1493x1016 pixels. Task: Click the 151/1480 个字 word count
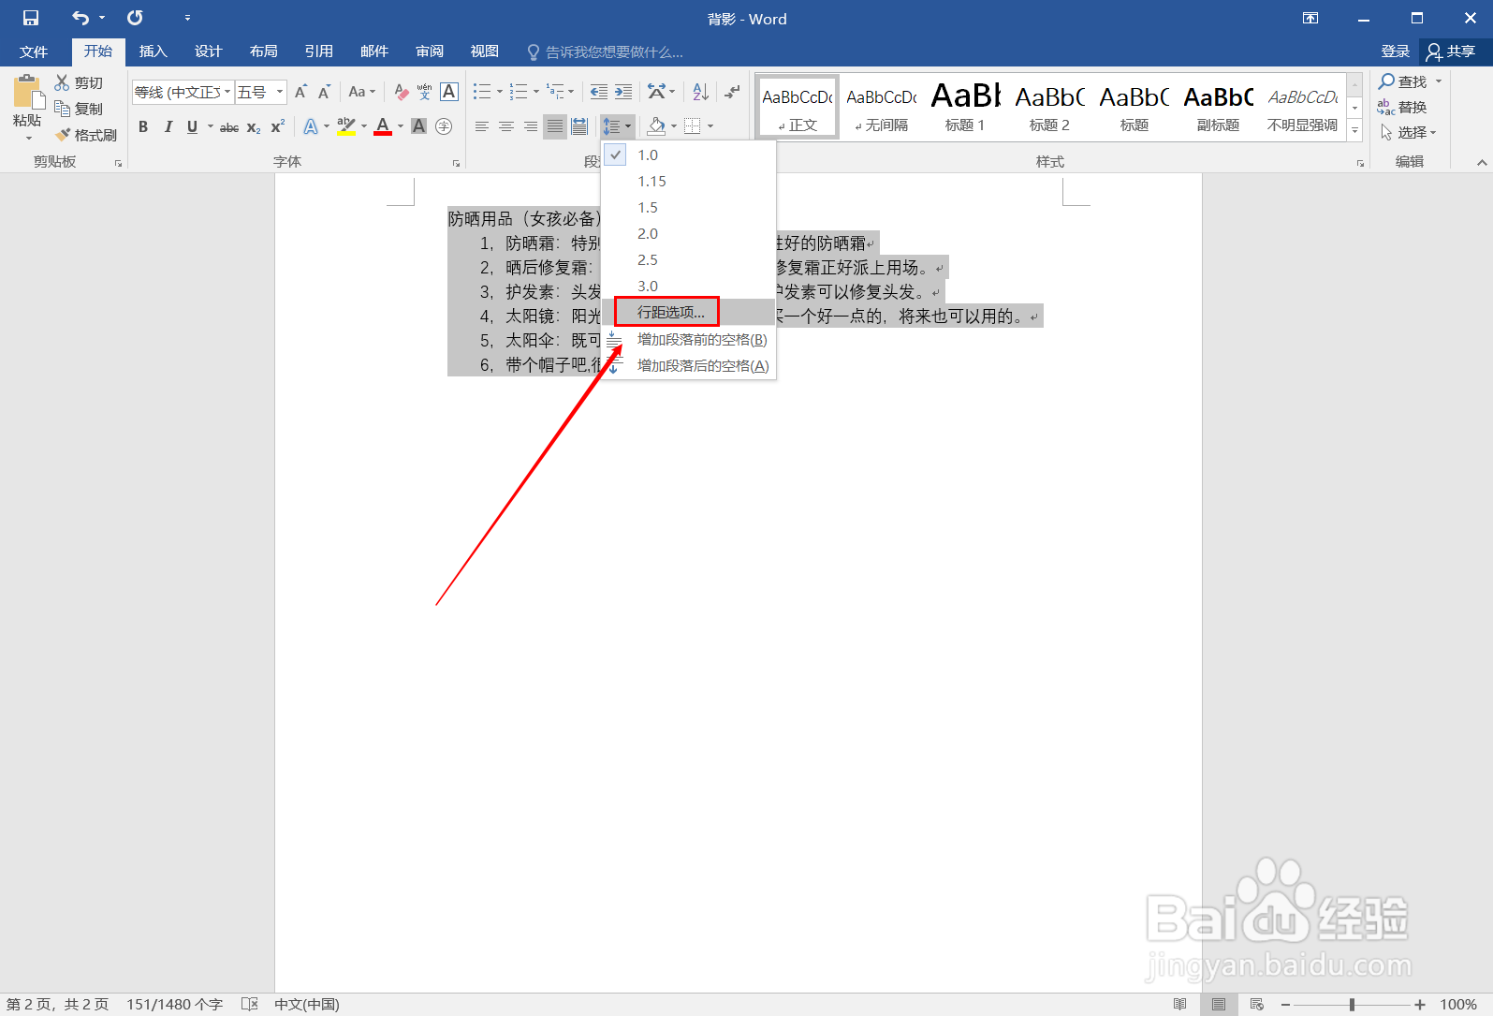coord(174,1004)
